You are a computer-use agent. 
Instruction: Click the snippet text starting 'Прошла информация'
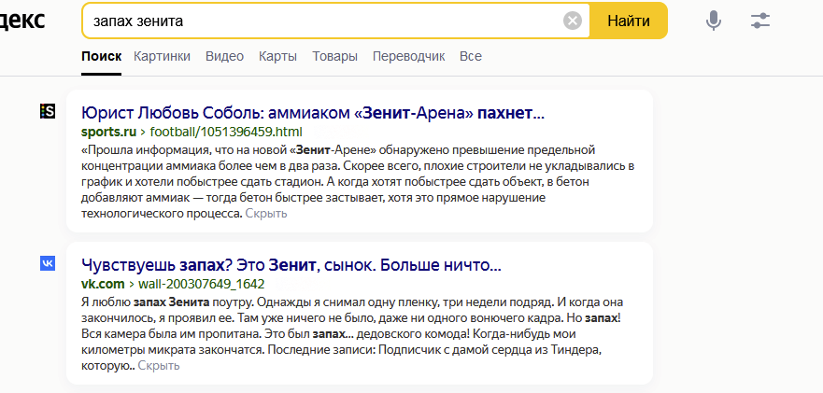358,181
